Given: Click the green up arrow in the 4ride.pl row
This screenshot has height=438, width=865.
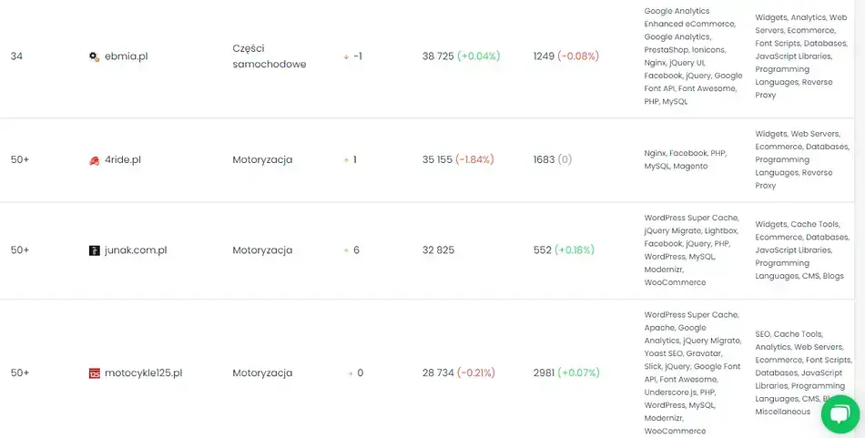Looking at the screenshot, I should [x=346, y=160].
